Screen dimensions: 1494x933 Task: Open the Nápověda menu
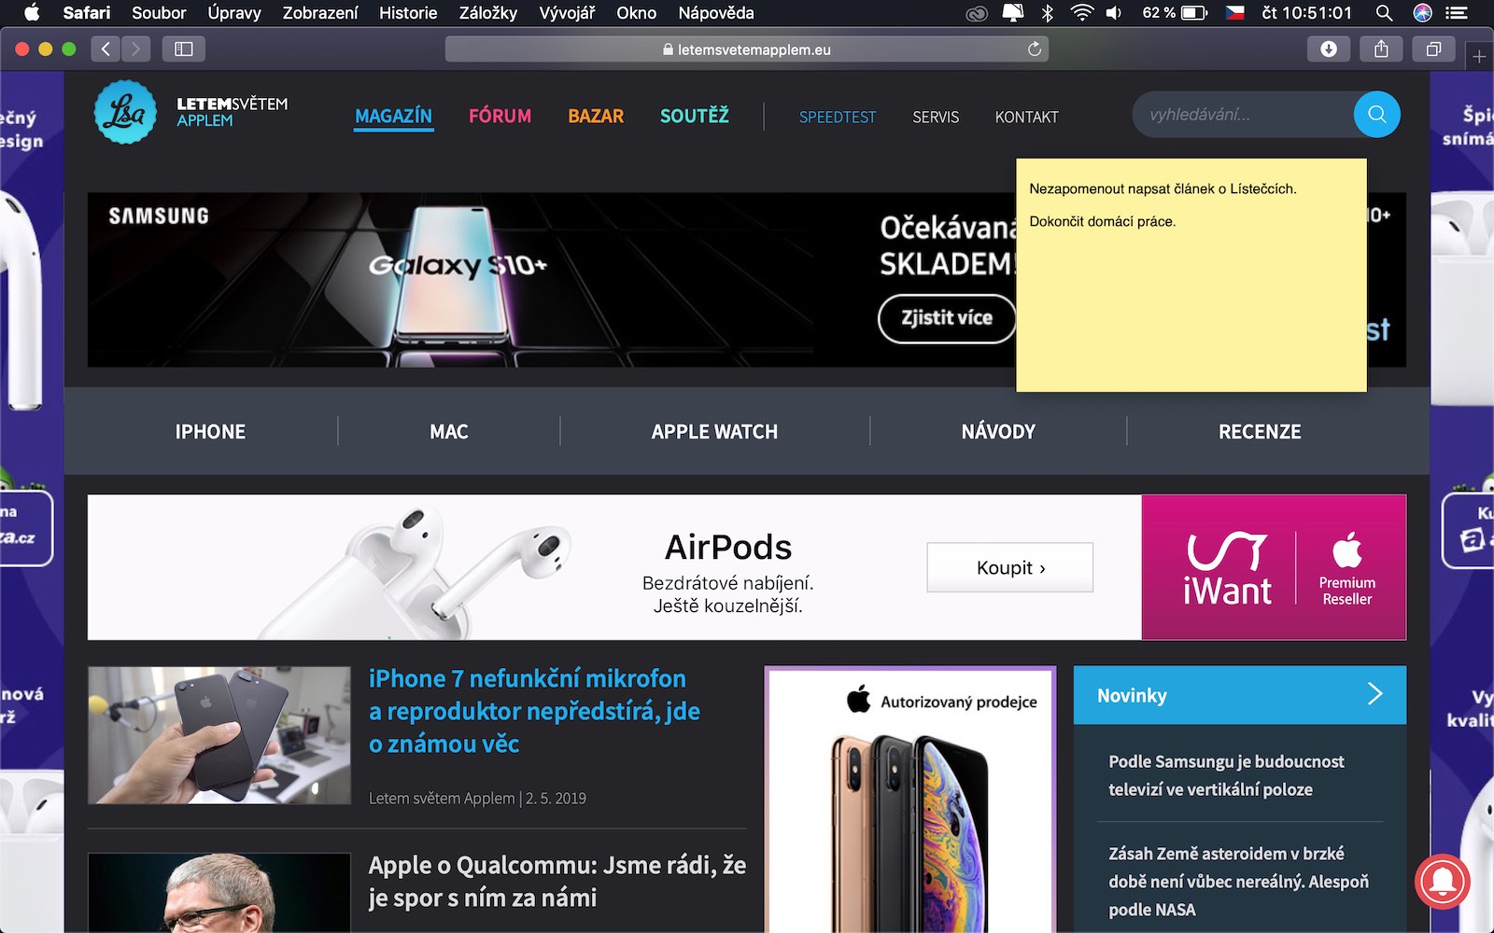(x=716, y=13)
